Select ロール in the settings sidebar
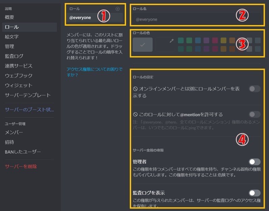 pos(29,27)
